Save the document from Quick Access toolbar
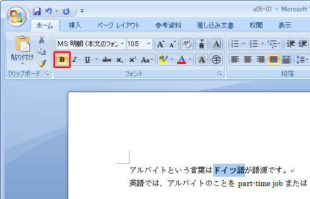This screenshot has width=310, height=199. pos(37,11)
